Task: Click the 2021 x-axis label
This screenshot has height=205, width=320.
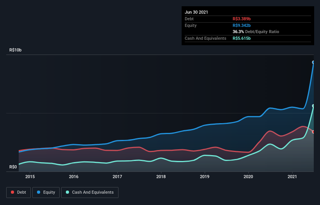Action: [292, 177]
